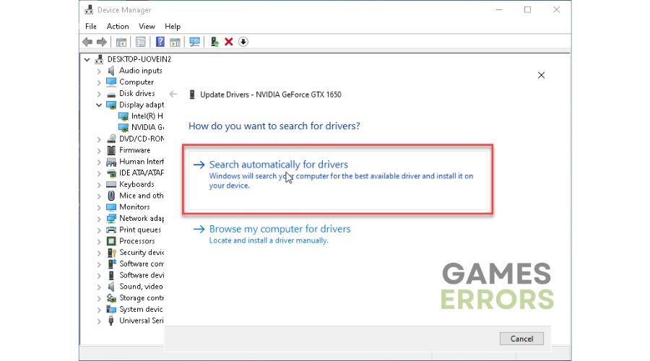Select the IDE ATA/ATAPI tree item
Screen dimensions: 650x361
tap(142, 173)
